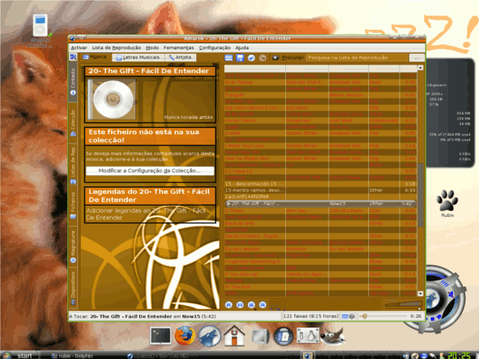This screenshot has width=479, height=359.
Task: Launch GIMP from the dock
Action: [x=332, y=336]
